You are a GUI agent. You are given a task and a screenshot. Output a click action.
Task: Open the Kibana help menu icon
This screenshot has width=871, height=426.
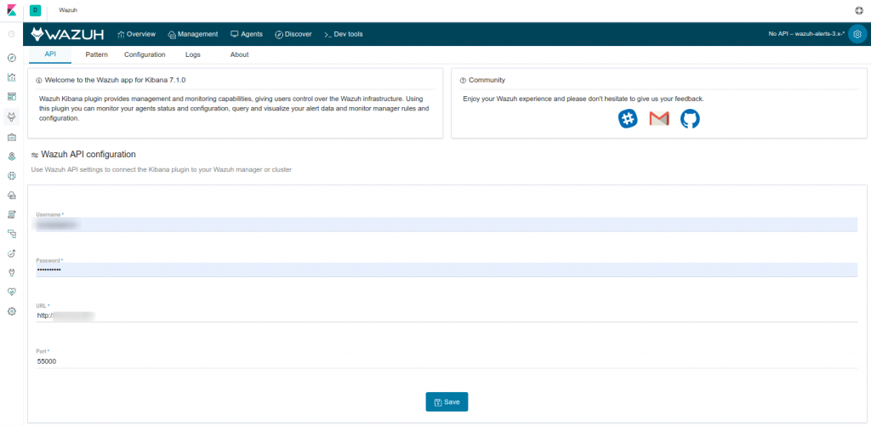coord(859,10)
